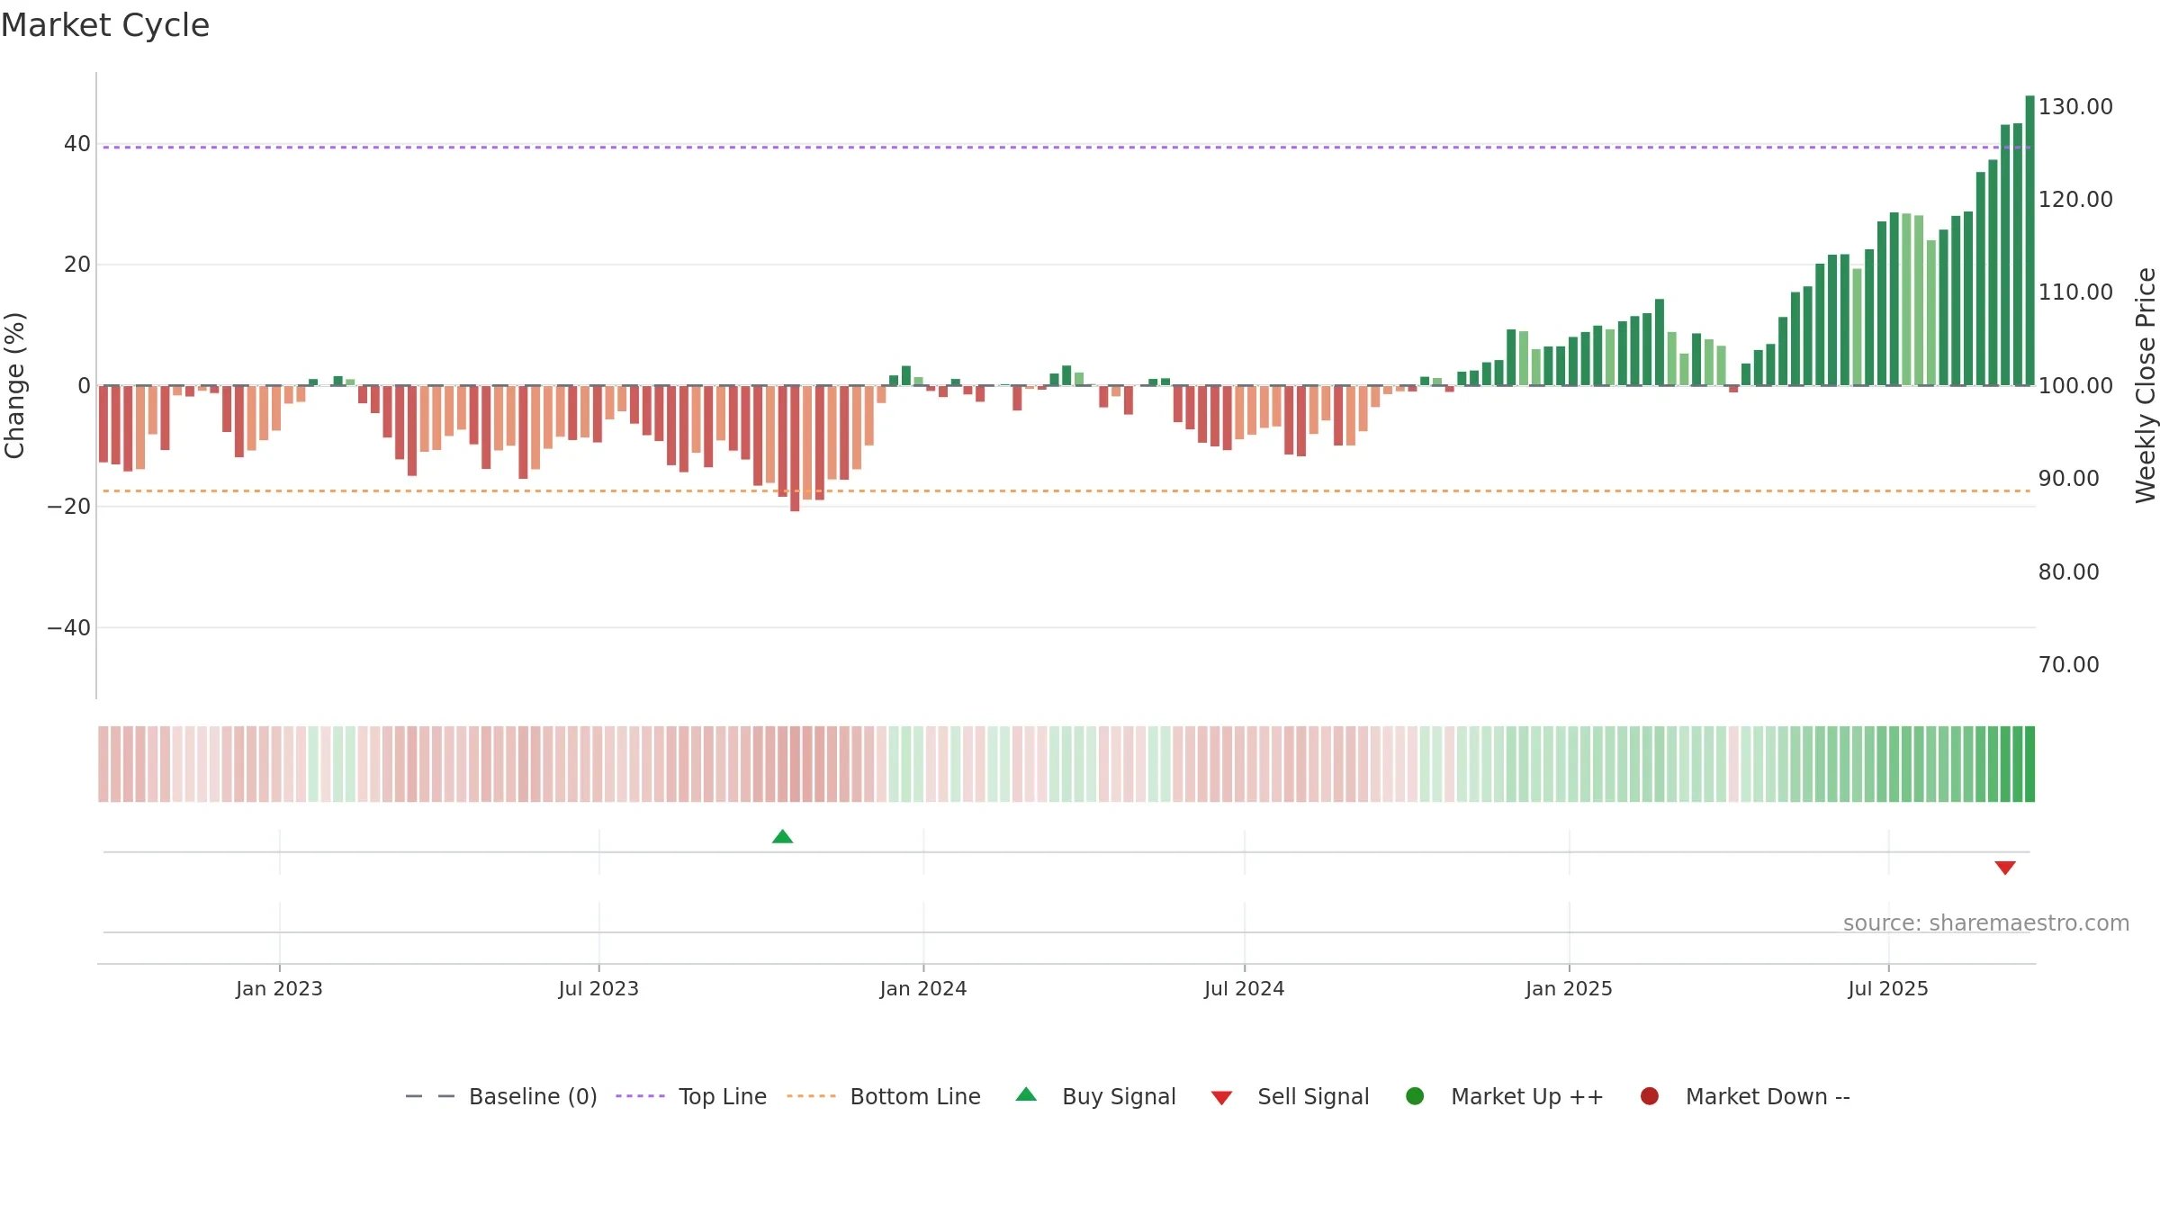Screen dimensions: 2160x1215
Task: Toggle Baseline (0) legend entry
Action: [501, 1096]
